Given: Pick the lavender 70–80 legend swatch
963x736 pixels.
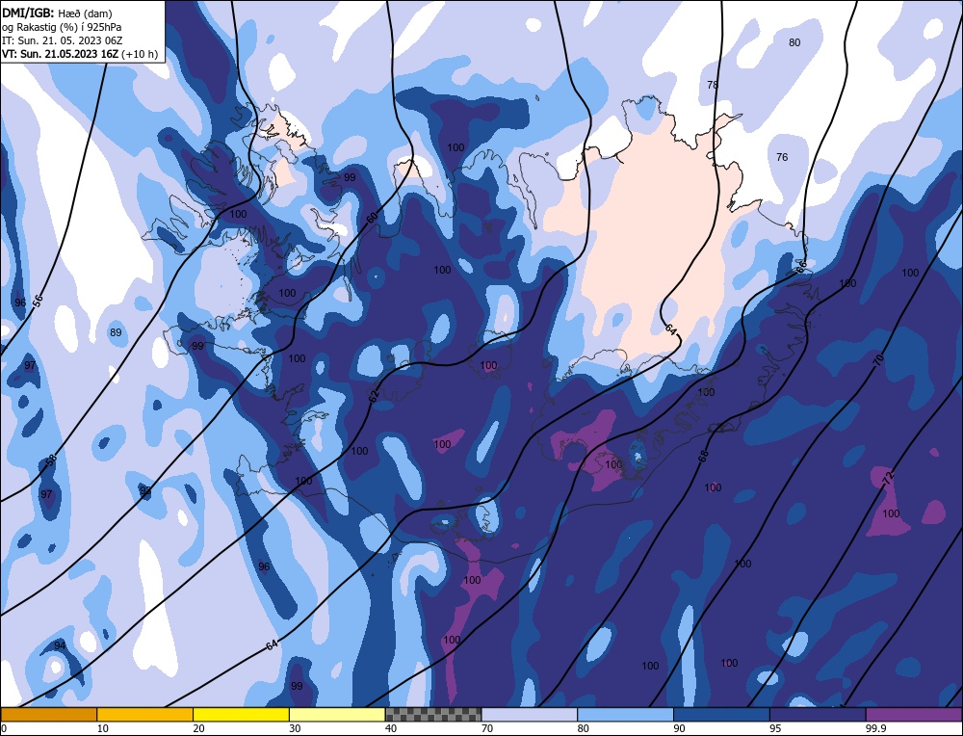Looking at the screenshot, I should [530, 715].
